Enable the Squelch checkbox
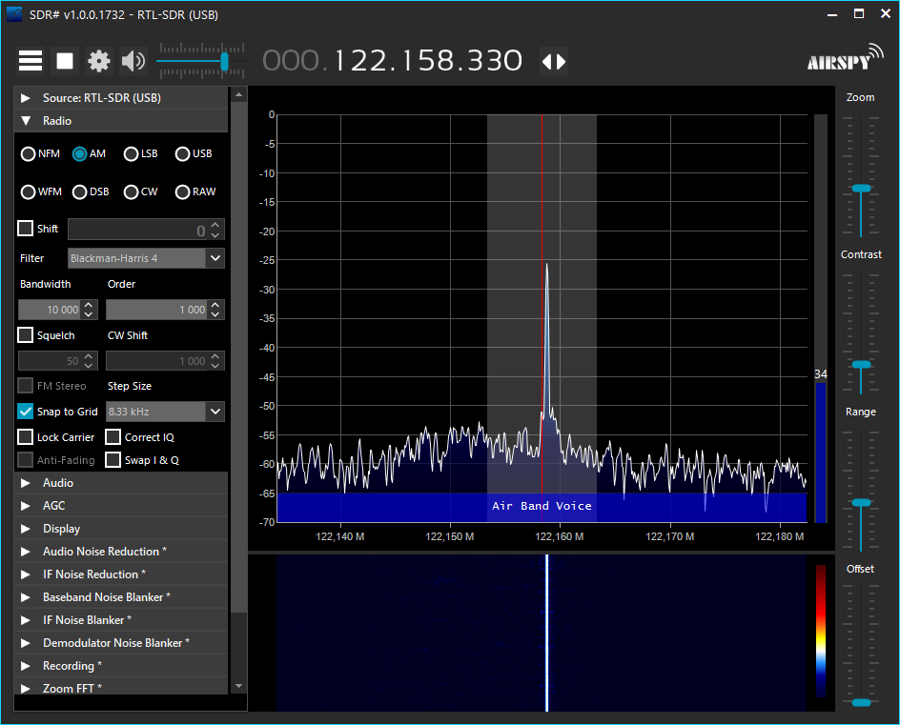Viewport: 900px width, 725px height. click(25, 335)
